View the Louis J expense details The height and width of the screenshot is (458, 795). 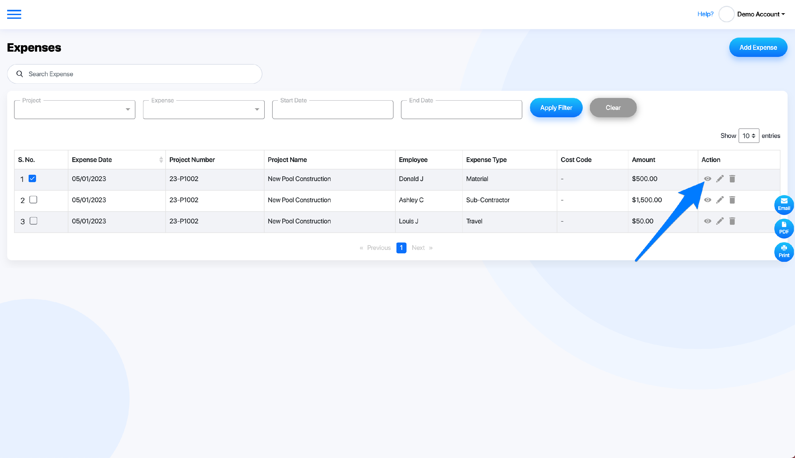pos(708,221)
